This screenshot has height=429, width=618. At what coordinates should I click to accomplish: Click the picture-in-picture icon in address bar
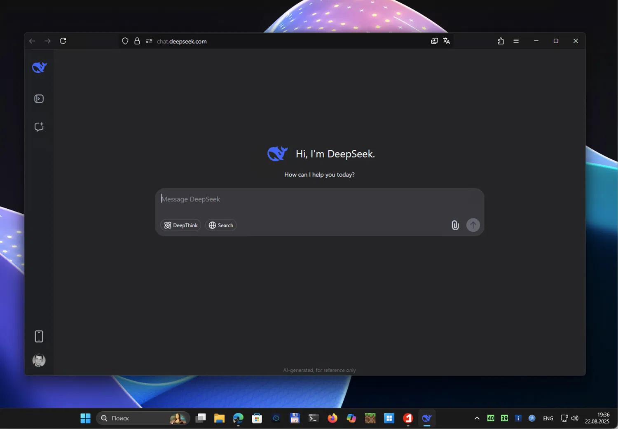(435, 41)
